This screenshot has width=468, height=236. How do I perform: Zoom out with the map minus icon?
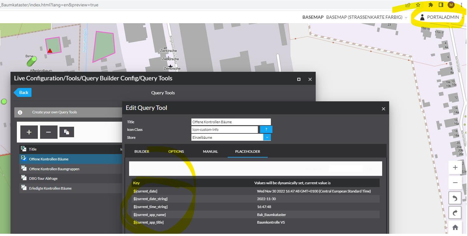coord(455,183)
